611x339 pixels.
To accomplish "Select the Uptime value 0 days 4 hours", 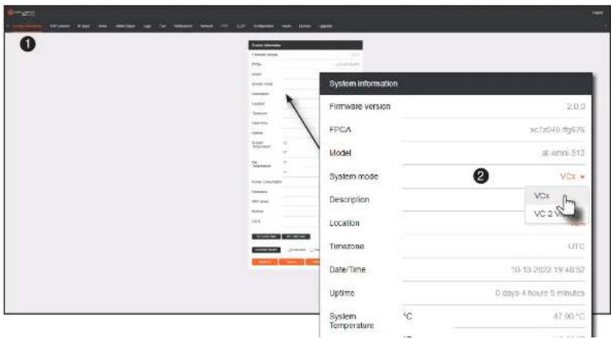I will tap(540, 293).
